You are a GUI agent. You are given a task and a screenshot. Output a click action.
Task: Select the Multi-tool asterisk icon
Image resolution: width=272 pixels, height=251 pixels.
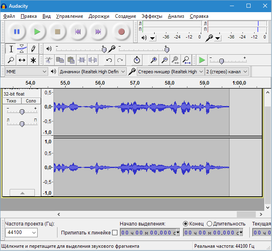coord(33,60)
